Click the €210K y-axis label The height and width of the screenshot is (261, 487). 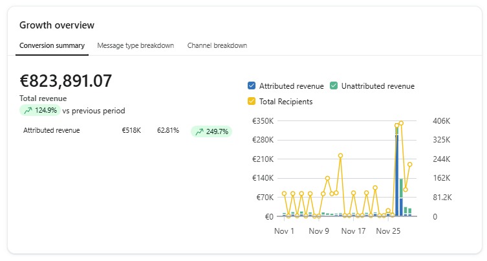(263, 159)
